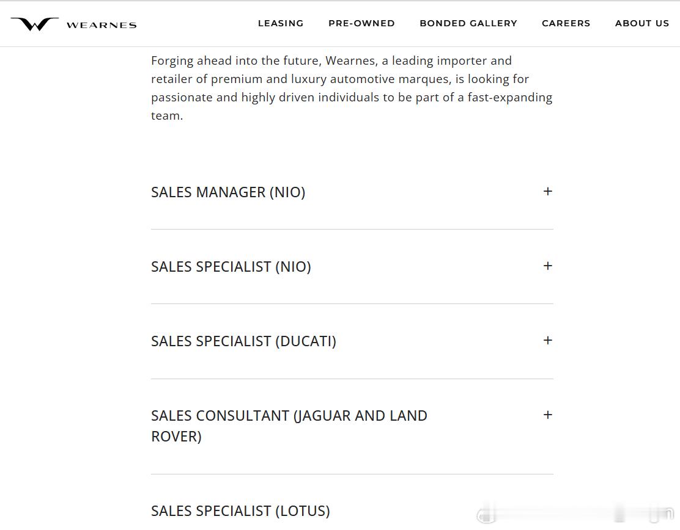Expand Sales Manager (NIO) using plus icon
Screen dimensions: 680x530
pos(548,191)
